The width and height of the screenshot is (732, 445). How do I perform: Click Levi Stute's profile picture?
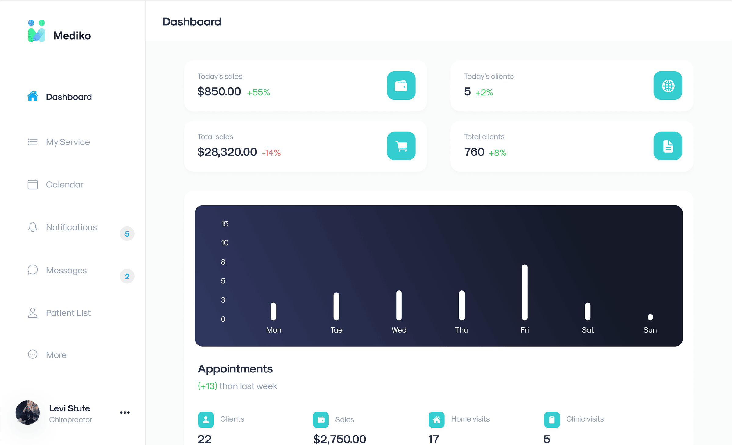pos(28,412)
